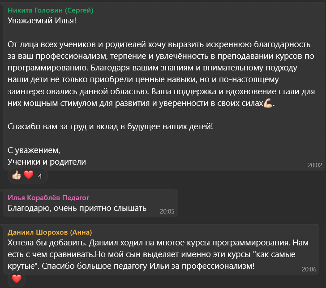Click the paragraph starting От лица всех учеников
The image size is (326, 288).
pos(161,74)
